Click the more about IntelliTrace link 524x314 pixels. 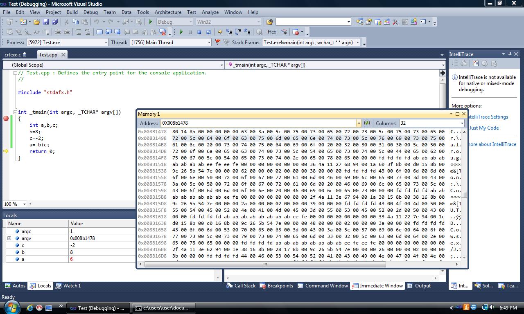click(x=492, y=144)
